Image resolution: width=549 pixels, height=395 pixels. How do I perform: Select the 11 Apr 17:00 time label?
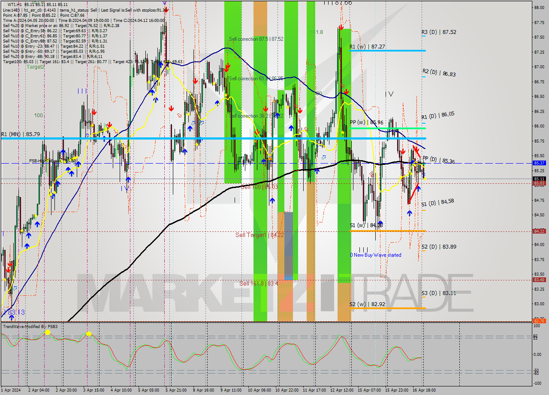(x=314, y=390)
